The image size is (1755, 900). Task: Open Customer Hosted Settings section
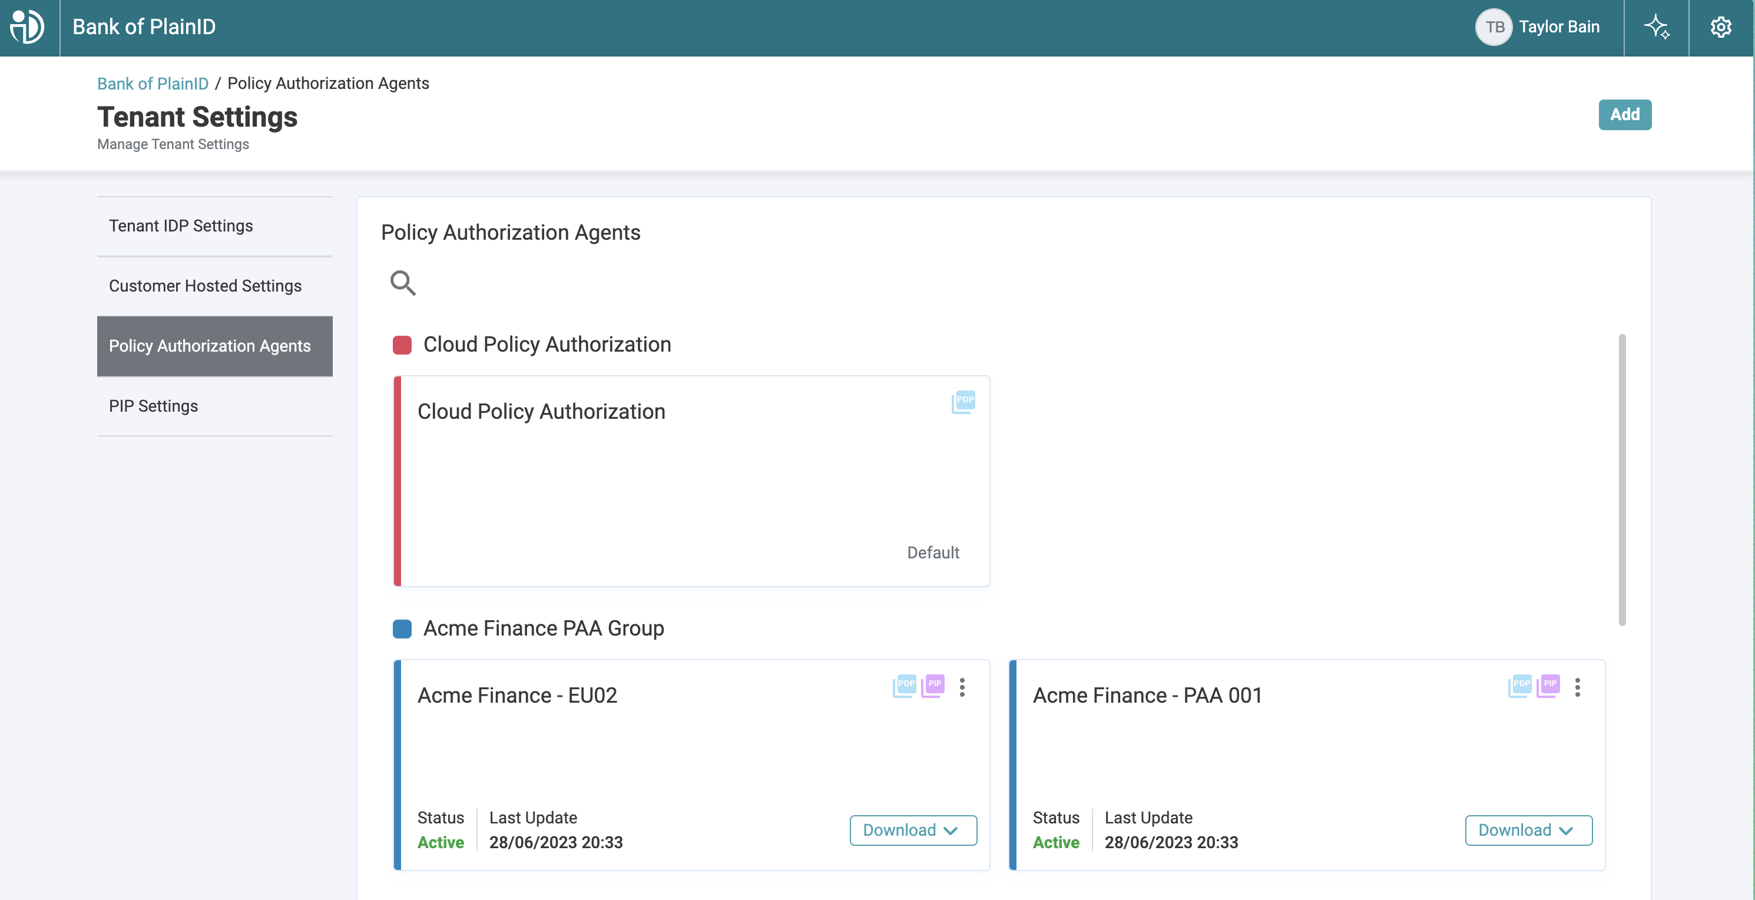(x=214, y=286)
